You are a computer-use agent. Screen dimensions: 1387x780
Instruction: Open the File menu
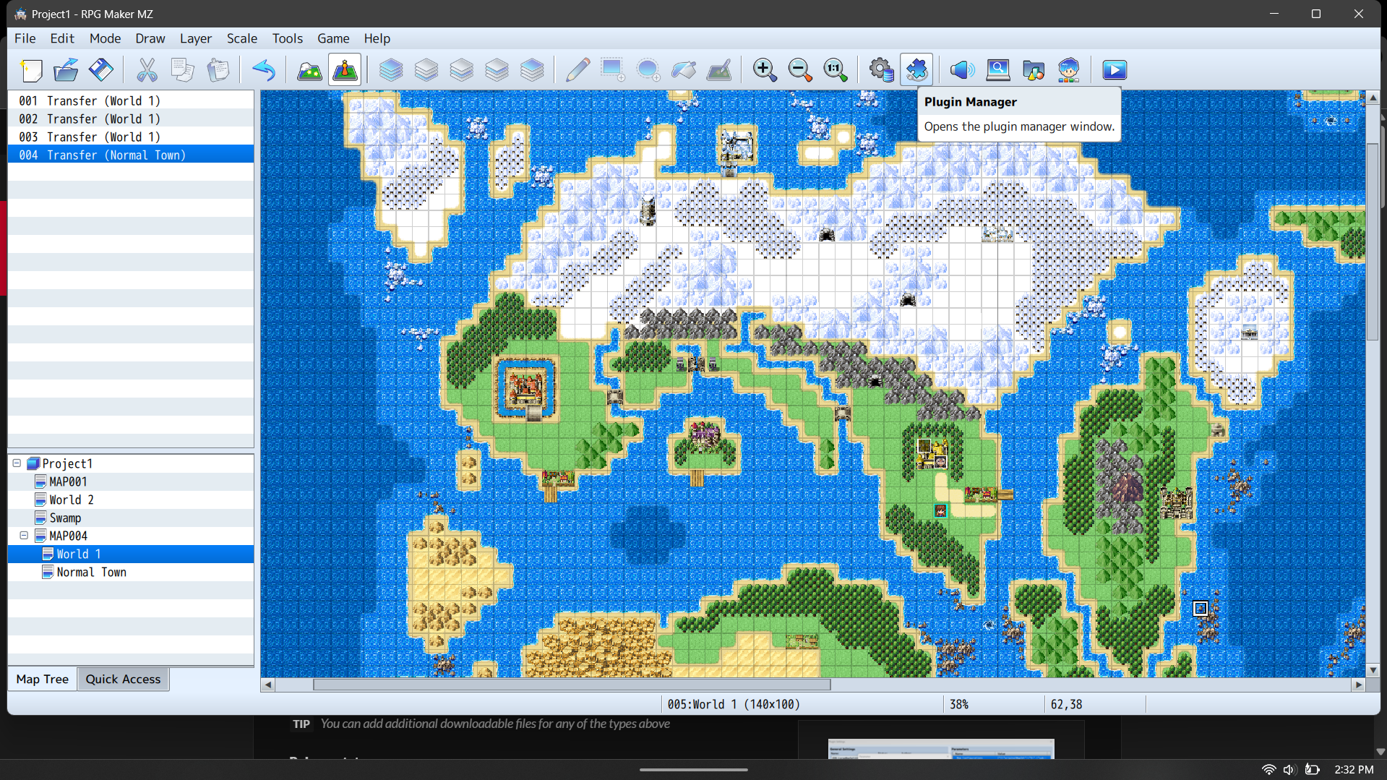click(25, 38)
